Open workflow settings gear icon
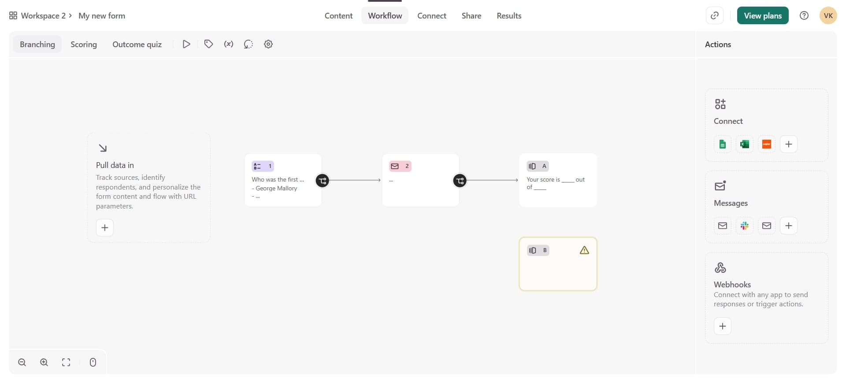The height and width of the screenshot is (383, 846). (x=268, y=44)
